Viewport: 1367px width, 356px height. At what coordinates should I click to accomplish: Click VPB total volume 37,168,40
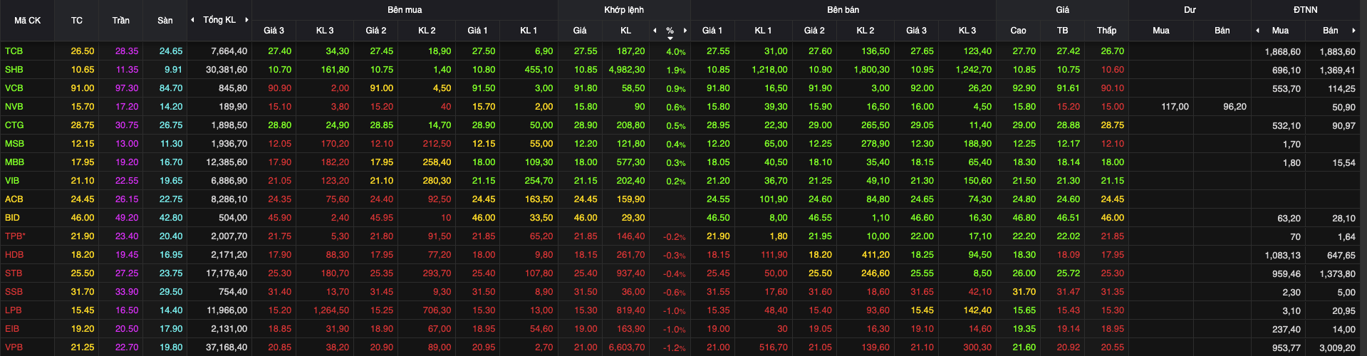(x=227, y=347)
